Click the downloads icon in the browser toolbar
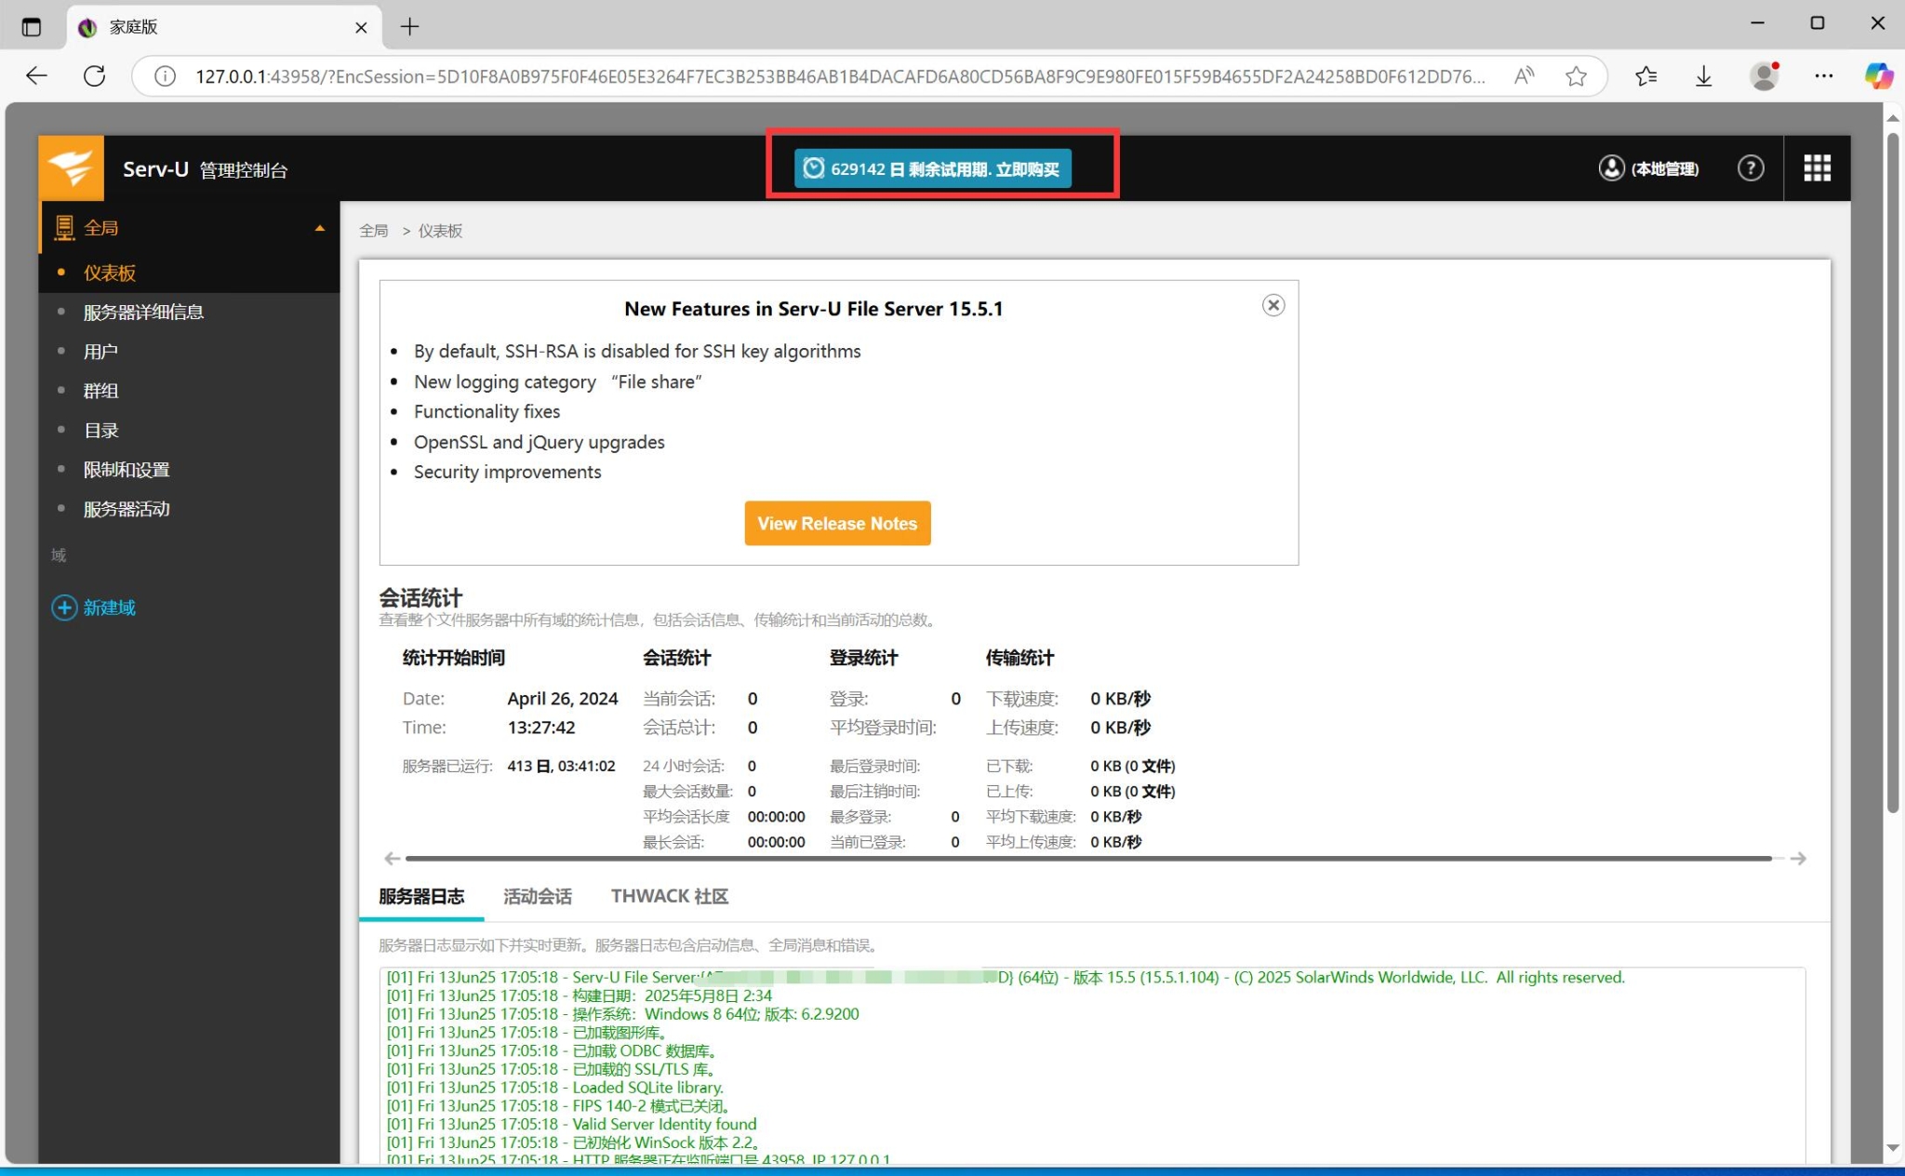The height and width of the screenshot is (1176, 1905). [x=1704, y=75]
